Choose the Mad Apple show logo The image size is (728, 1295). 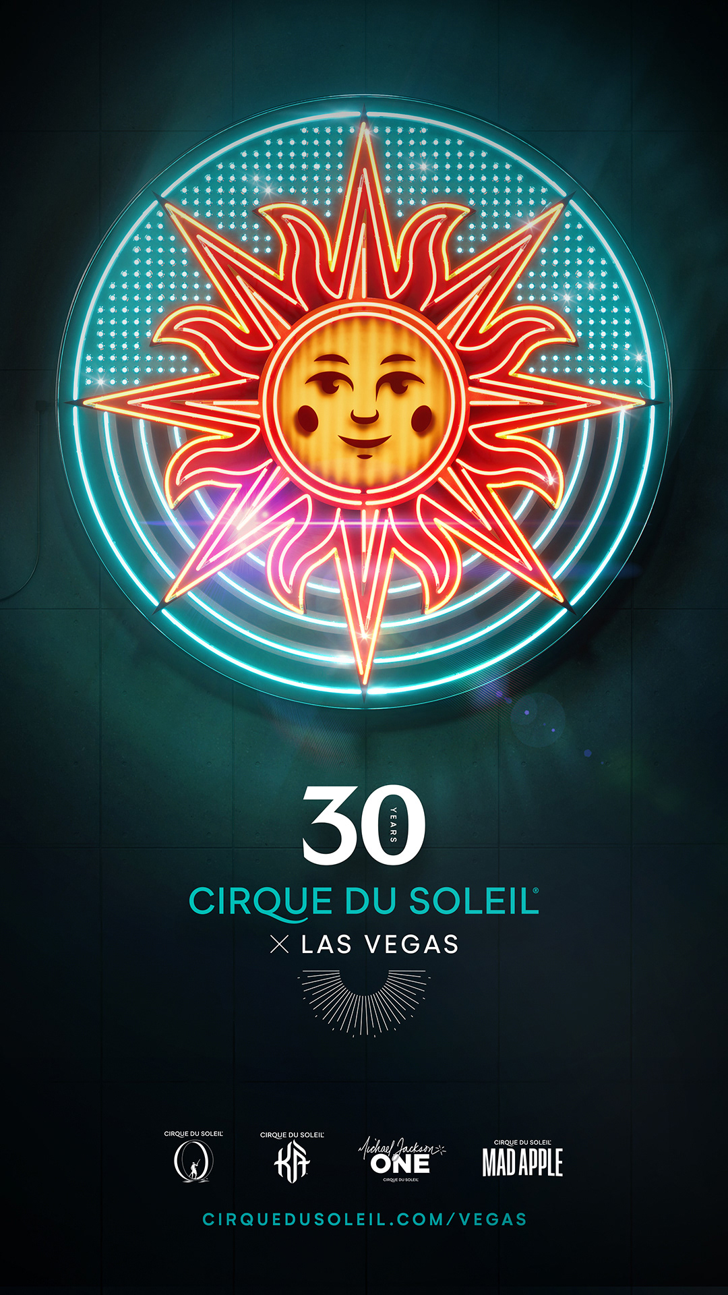pyautogui.click(x=522, y=1159)
